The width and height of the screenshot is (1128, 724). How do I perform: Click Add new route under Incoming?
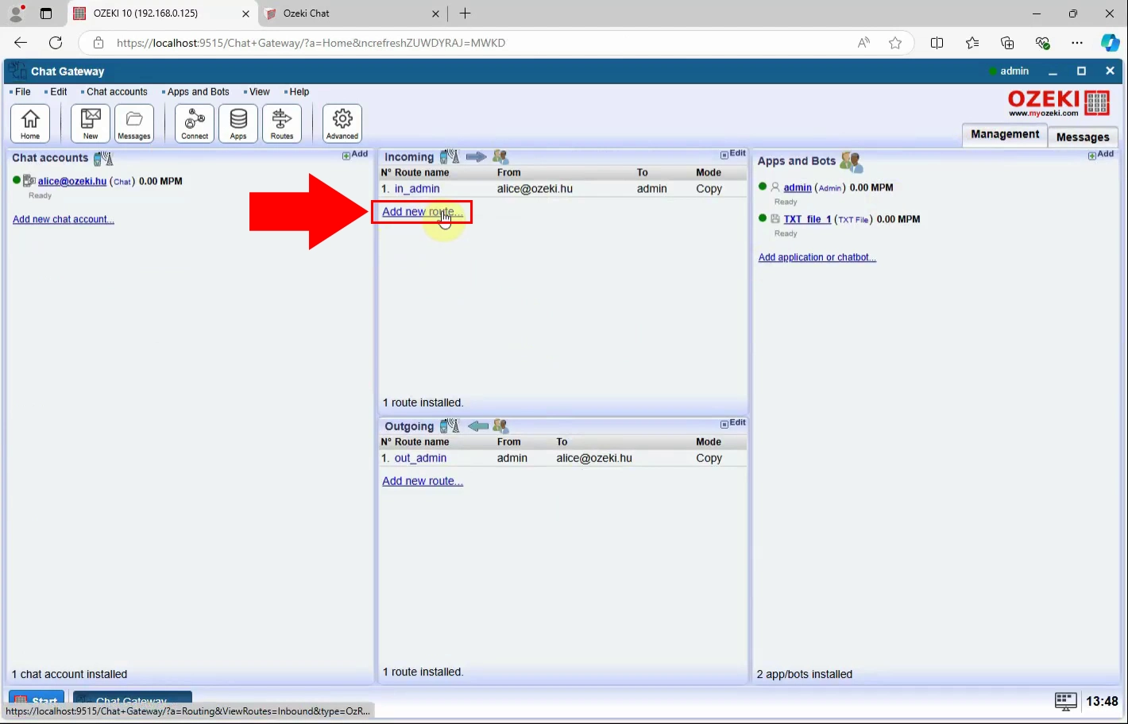423,212
